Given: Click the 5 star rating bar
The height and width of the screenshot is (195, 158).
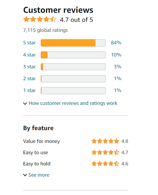Looking at the screenshot, I should (x=73, y=43).
